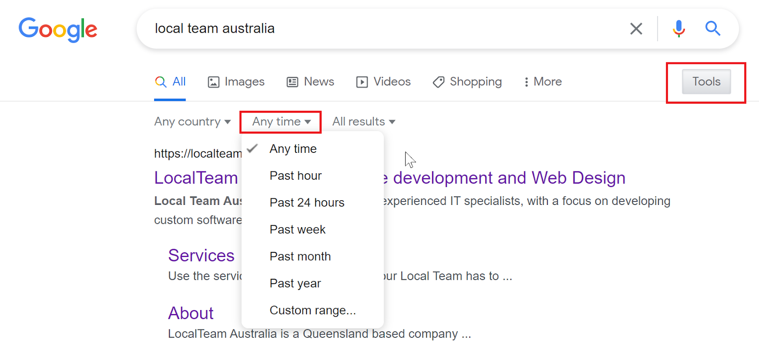Image resolution: width=759 pixels, height=363 pixels.
Task: Choose Past 24 hours filter
Action: point(313,203)
